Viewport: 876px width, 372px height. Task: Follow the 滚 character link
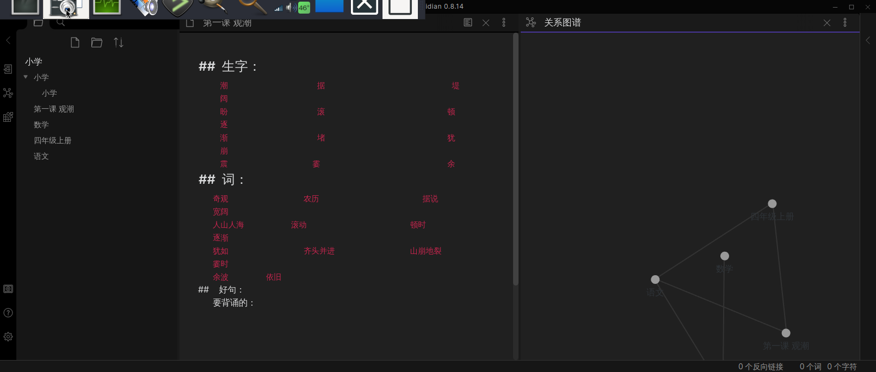(321, 111)
